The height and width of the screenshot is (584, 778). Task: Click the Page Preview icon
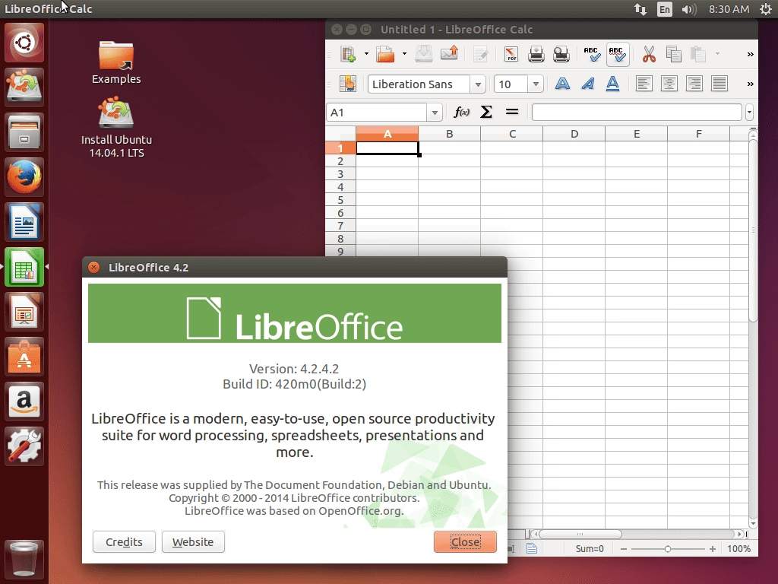click(561, 54)
